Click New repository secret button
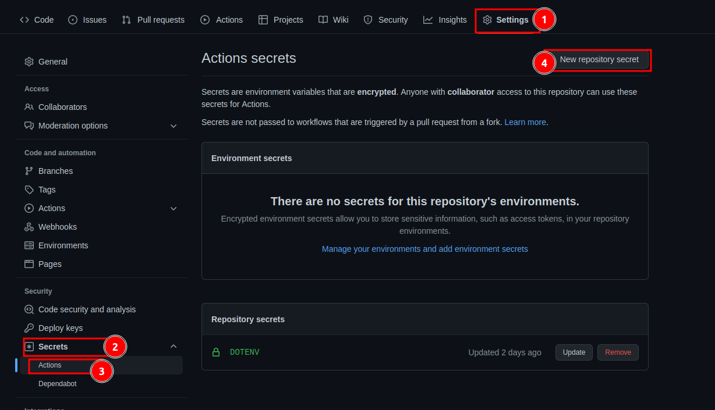The height and width of the screenshot is (410, 715). pos(599,59)
